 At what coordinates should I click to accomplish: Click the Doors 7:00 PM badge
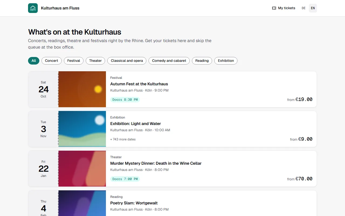(125, 179)
